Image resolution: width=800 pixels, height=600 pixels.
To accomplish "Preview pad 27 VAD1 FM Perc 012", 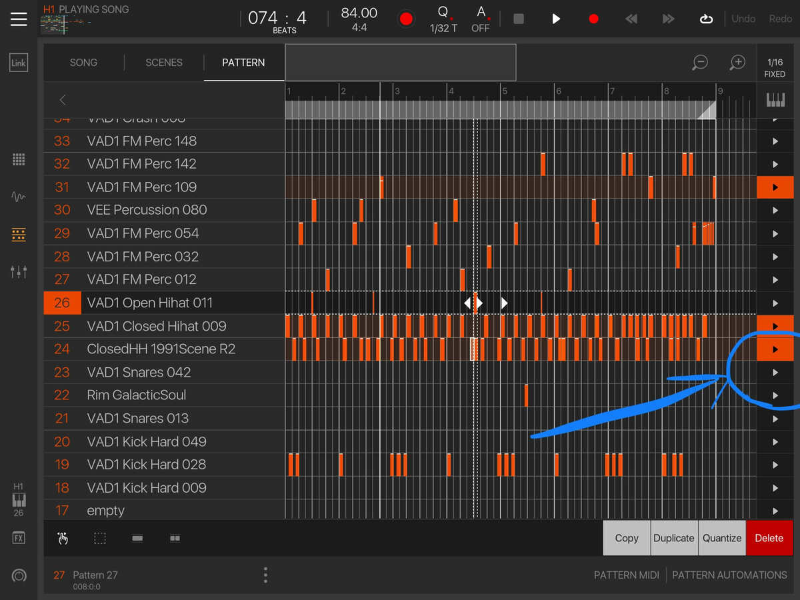I will 775,280.
